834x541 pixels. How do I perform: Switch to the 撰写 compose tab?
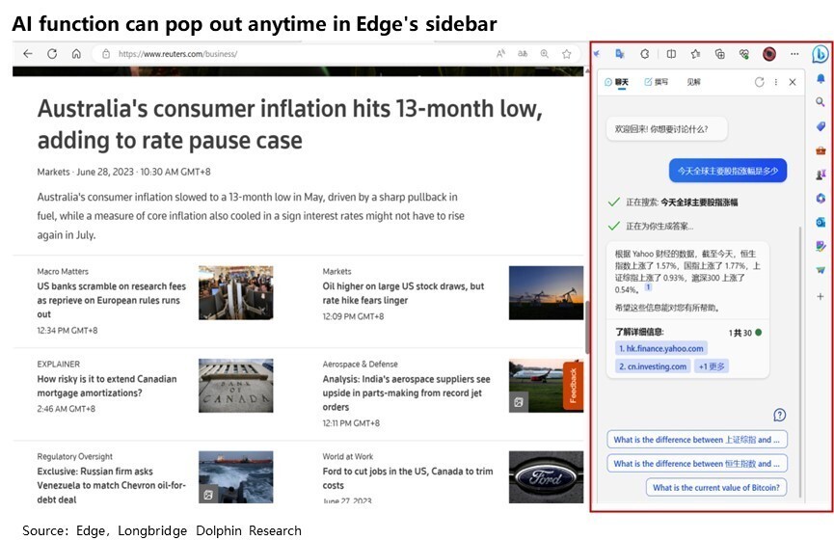point(656,83)
